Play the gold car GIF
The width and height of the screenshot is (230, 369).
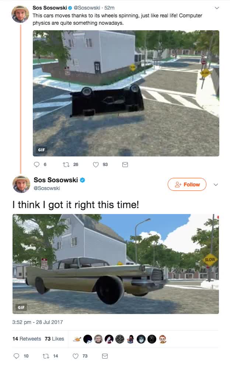click(116, 264)
